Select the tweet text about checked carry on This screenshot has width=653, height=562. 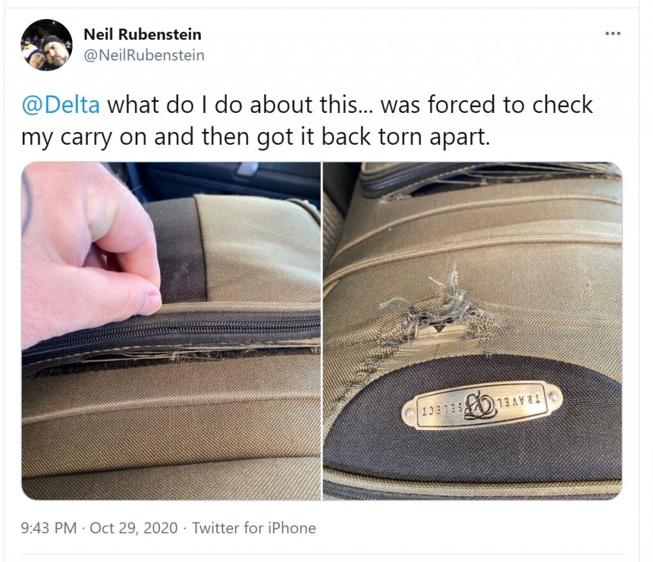click(x=307, y=121)
